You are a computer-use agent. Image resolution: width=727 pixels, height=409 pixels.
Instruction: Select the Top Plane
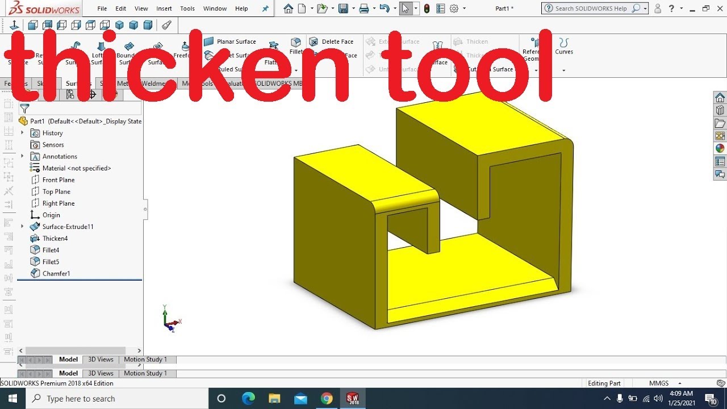[51, 191]
